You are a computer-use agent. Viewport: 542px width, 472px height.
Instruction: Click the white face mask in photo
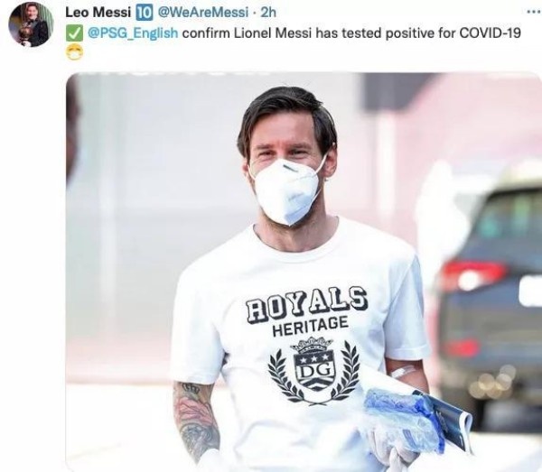click(289, 191)
